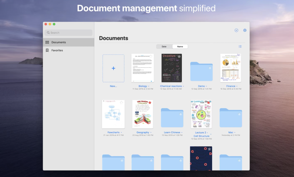This screenshot has height=177, width=294.
Task: Switch to list view using the list icon
Action: [x=240, y=46]
